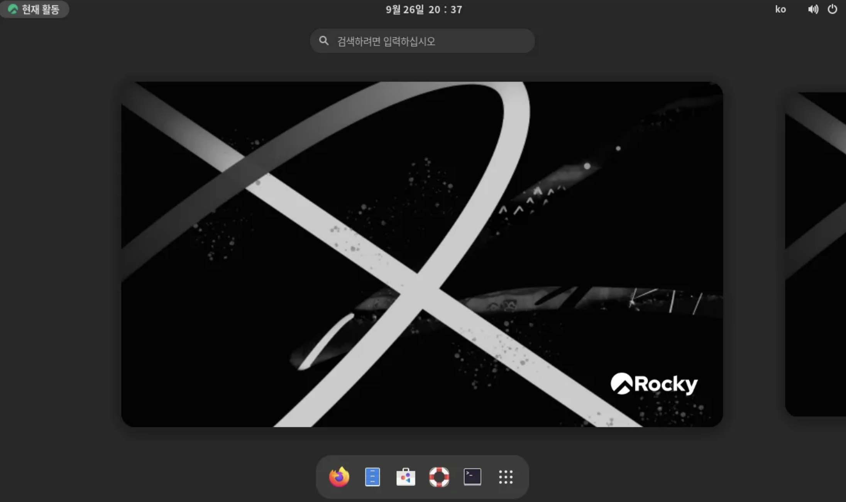Click the power icon in top bar
Viewport: 846px width, 502px height.
coord(832,9)
